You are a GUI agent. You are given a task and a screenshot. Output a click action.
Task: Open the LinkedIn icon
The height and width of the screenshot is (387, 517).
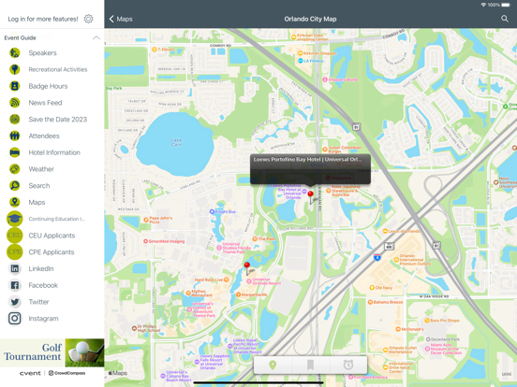pyautogui.click(x=14, y=268)
